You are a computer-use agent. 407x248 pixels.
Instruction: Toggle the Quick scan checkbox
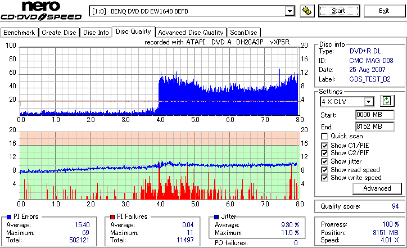click(x=324, y=136)
